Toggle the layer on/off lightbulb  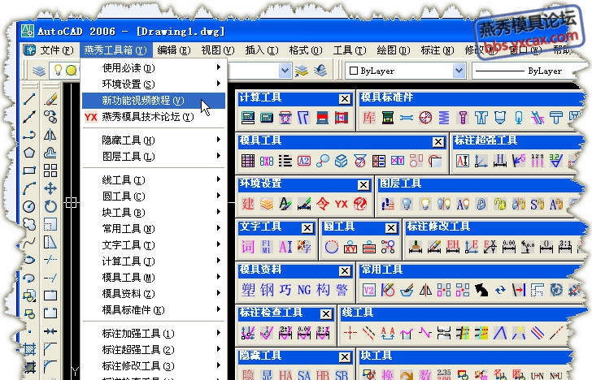[58, 70]
